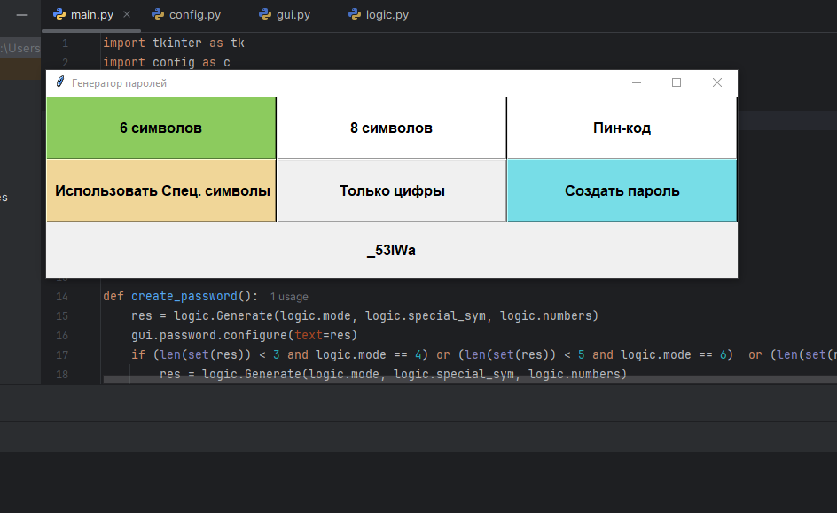The image size is (837, 513).
Task: Click Python file icon on config.py tab
Action: click(158, 14)
